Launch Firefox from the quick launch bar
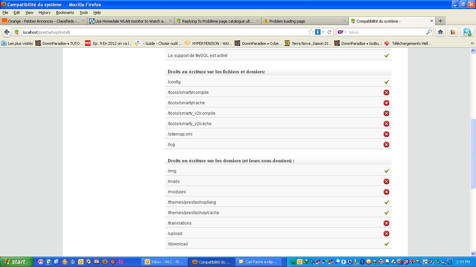Viewport: 476px width, 267px height. (x=105, y=262)
